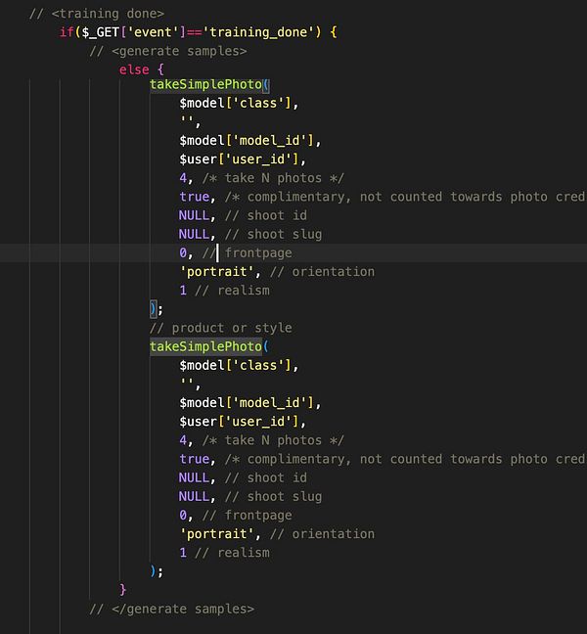This screenshot has height=634, width=587.
Task: Click 'portrait' string in first takeSimplePhoto call
Action: click(216, 272)
